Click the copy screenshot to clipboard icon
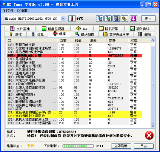Image resolution: width=160 pixels, height=152 pixels. (108, 19)
